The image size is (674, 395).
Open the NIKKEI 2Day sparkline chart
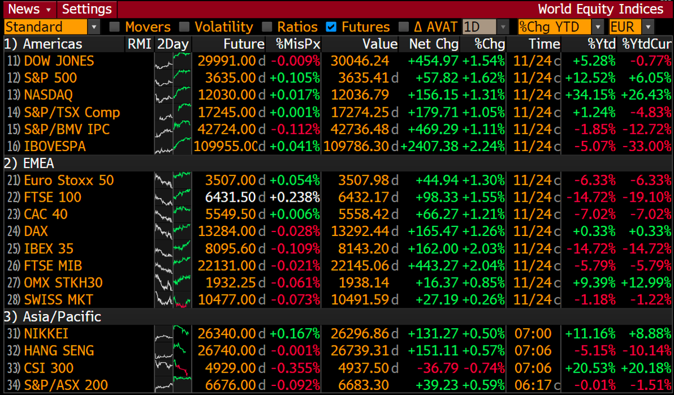173,334
